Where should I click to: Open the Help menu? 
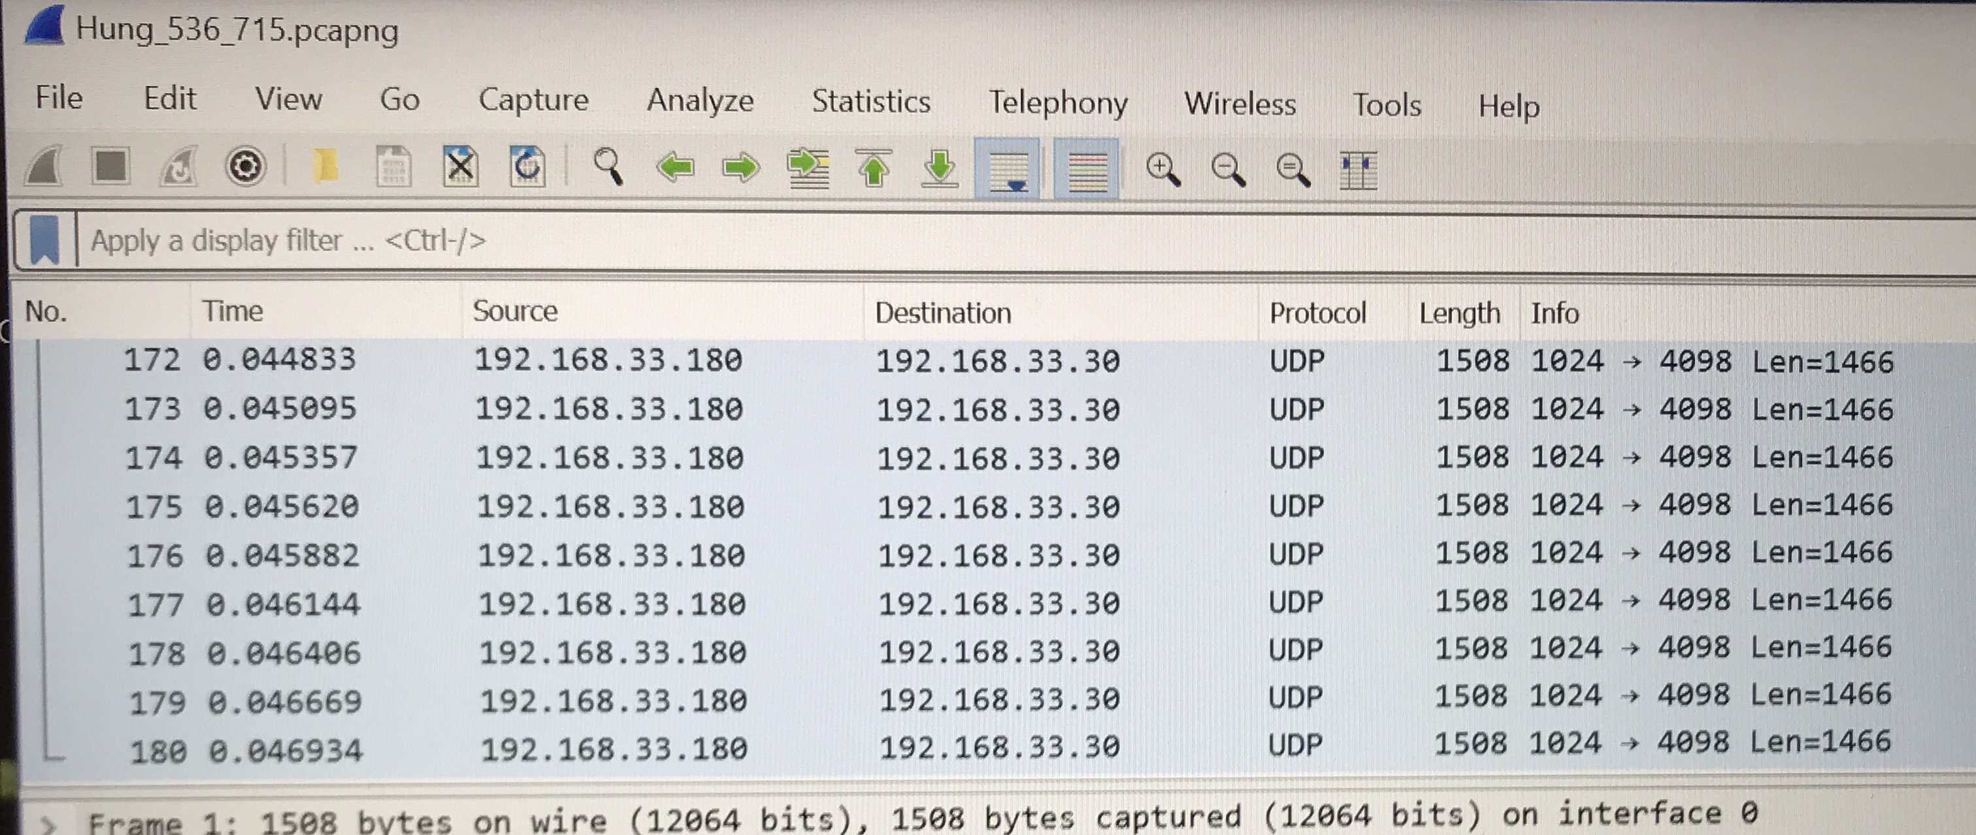click(1508, 107)
